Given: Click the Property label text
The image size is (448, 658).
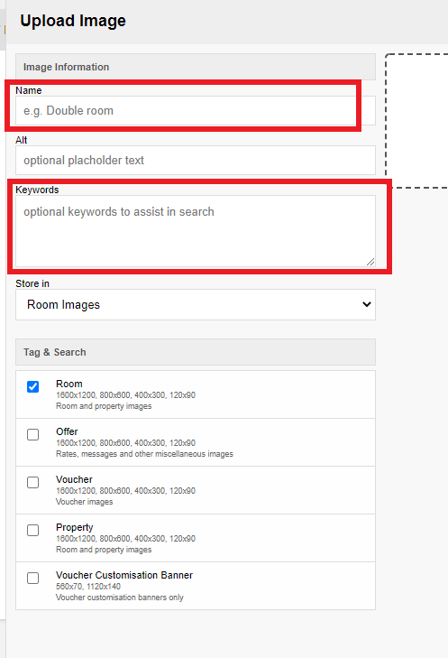Looking at the screenshot, I should click(x=75, y=527).
